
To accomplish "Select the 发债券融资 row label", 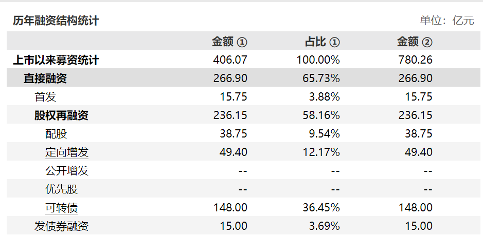I will coord(61,226).
